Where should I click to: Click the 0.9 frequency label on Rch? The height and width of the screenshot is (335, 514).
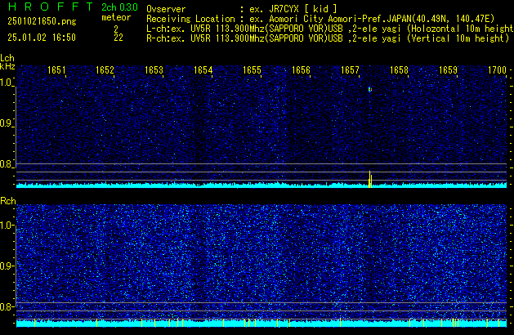click(6, 266)
